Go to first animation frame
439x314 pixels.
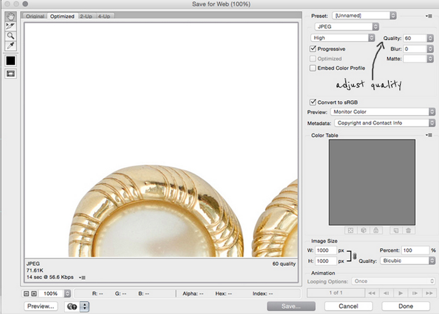coord(372,293)
